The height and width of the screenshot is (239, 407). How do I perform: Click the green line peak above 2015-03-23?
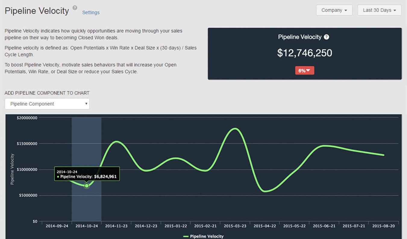[x=235, y=129]
